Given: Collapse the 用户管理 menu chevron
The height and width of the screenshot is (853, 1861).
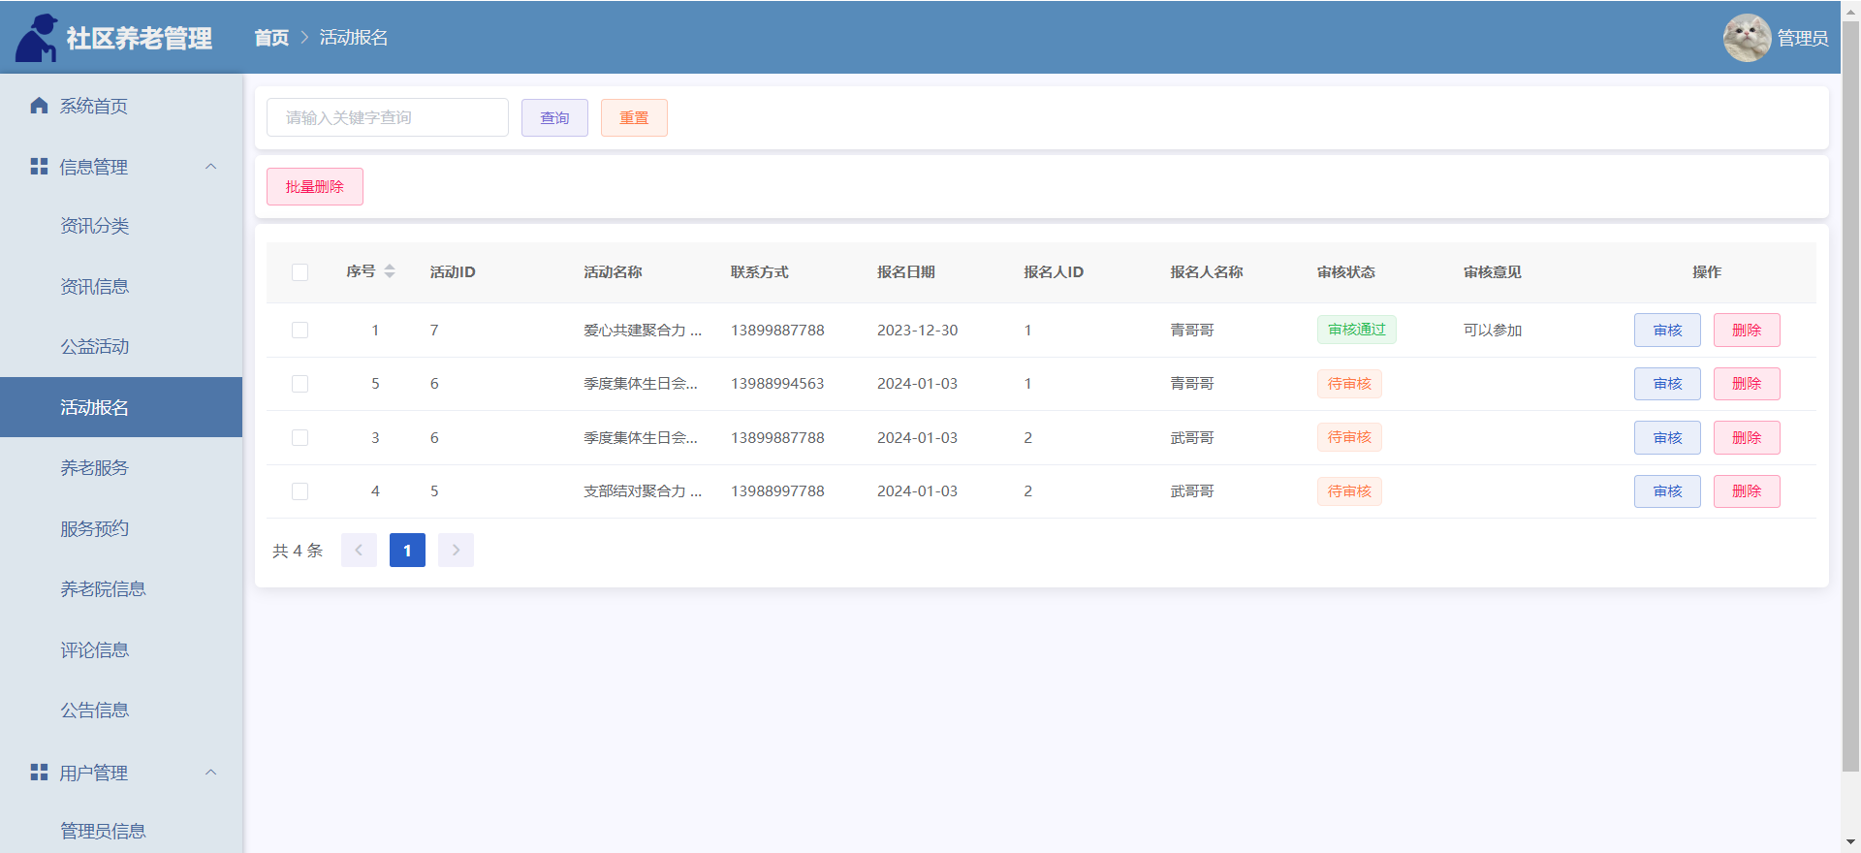Looking at the screenshot, I should 210,773.
